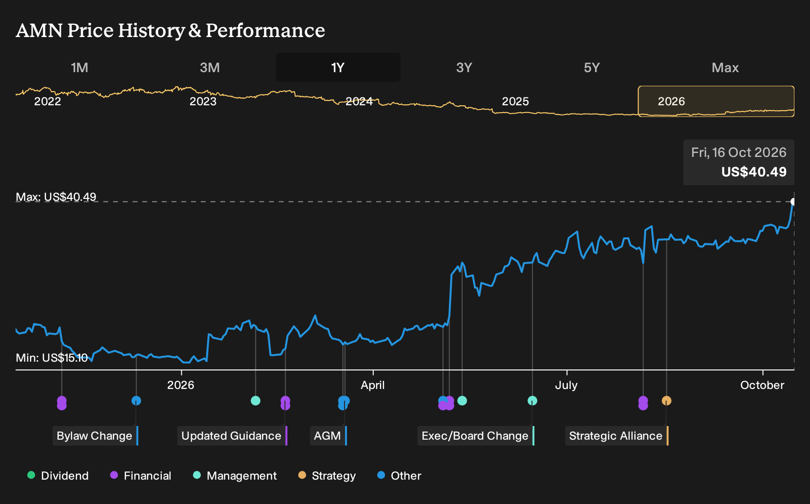Click 2025 in the overview mini chart
This screenshot has width=810, height=504.
pos(515,101)
